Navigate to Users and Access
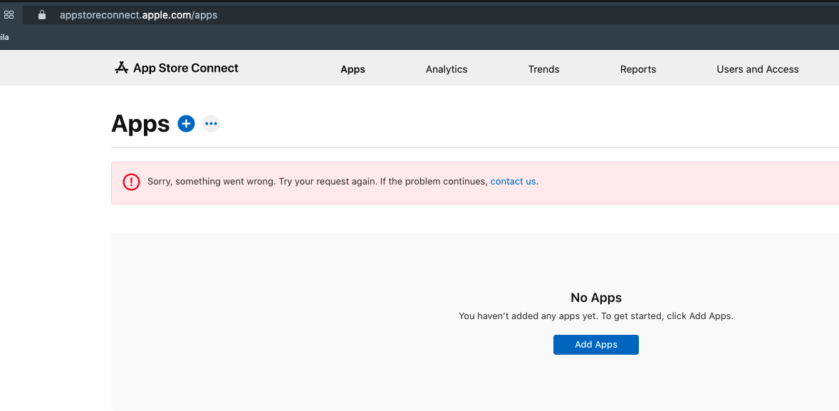Viewport: 839px width, 411px height. (x=757, y=69)
